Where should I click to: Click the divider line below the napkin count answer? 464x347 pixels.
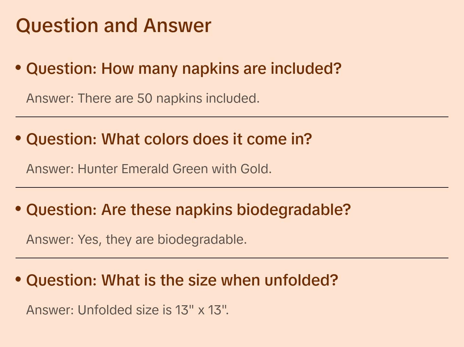[232, 117]
